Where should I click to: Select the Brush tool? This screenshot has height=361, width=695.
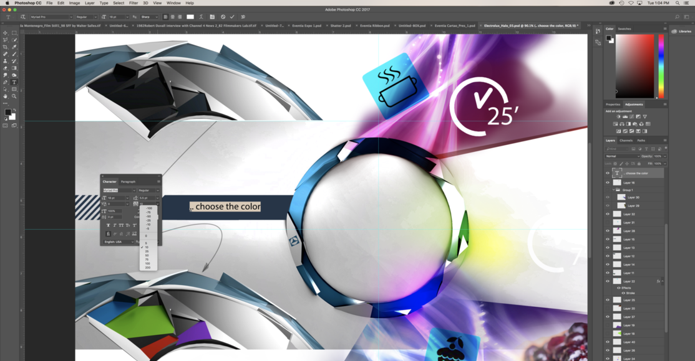[14, 54]
